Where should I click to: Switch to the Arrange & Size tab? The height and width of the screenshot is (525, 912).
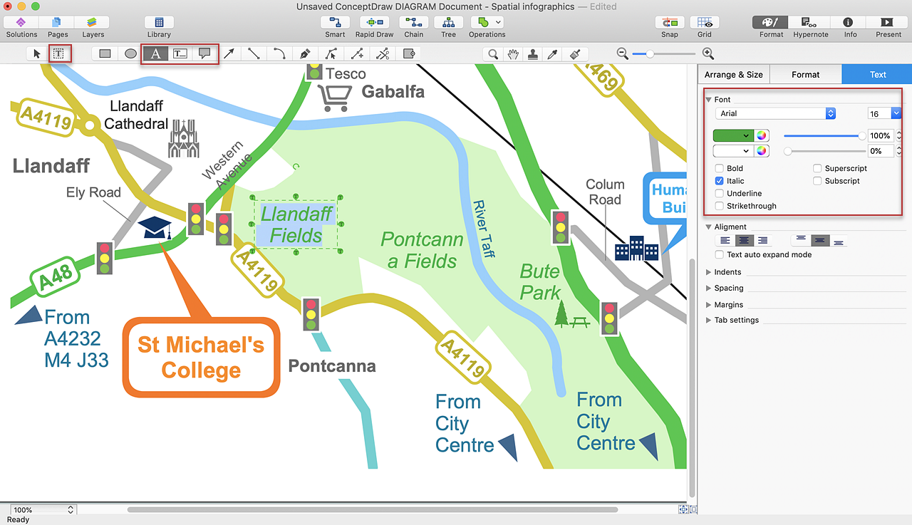coord(733,74)
